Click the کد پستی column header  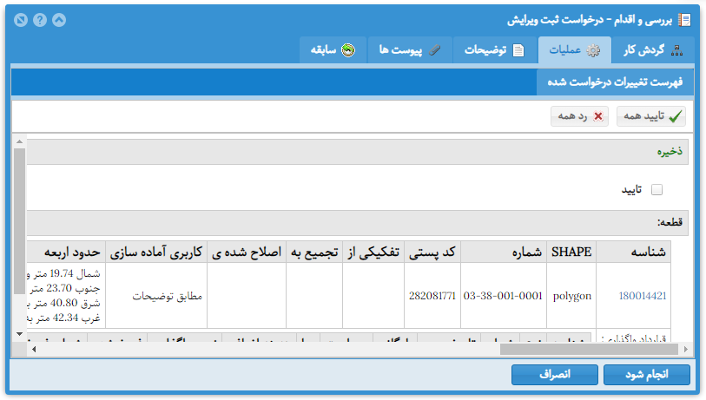click(x=432, y=252)
